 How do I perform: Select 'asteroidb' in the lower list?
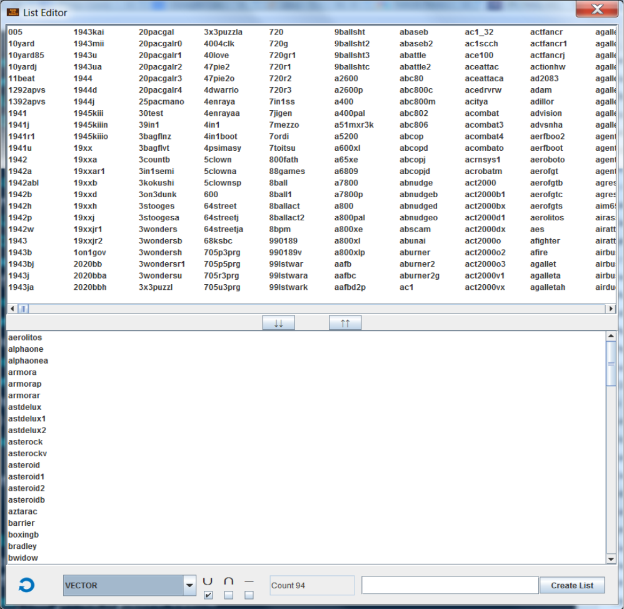click(27, 500)
